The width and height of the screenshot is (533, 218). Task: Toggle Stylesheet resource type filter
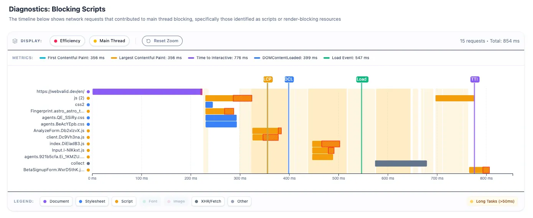click(92, 201)
